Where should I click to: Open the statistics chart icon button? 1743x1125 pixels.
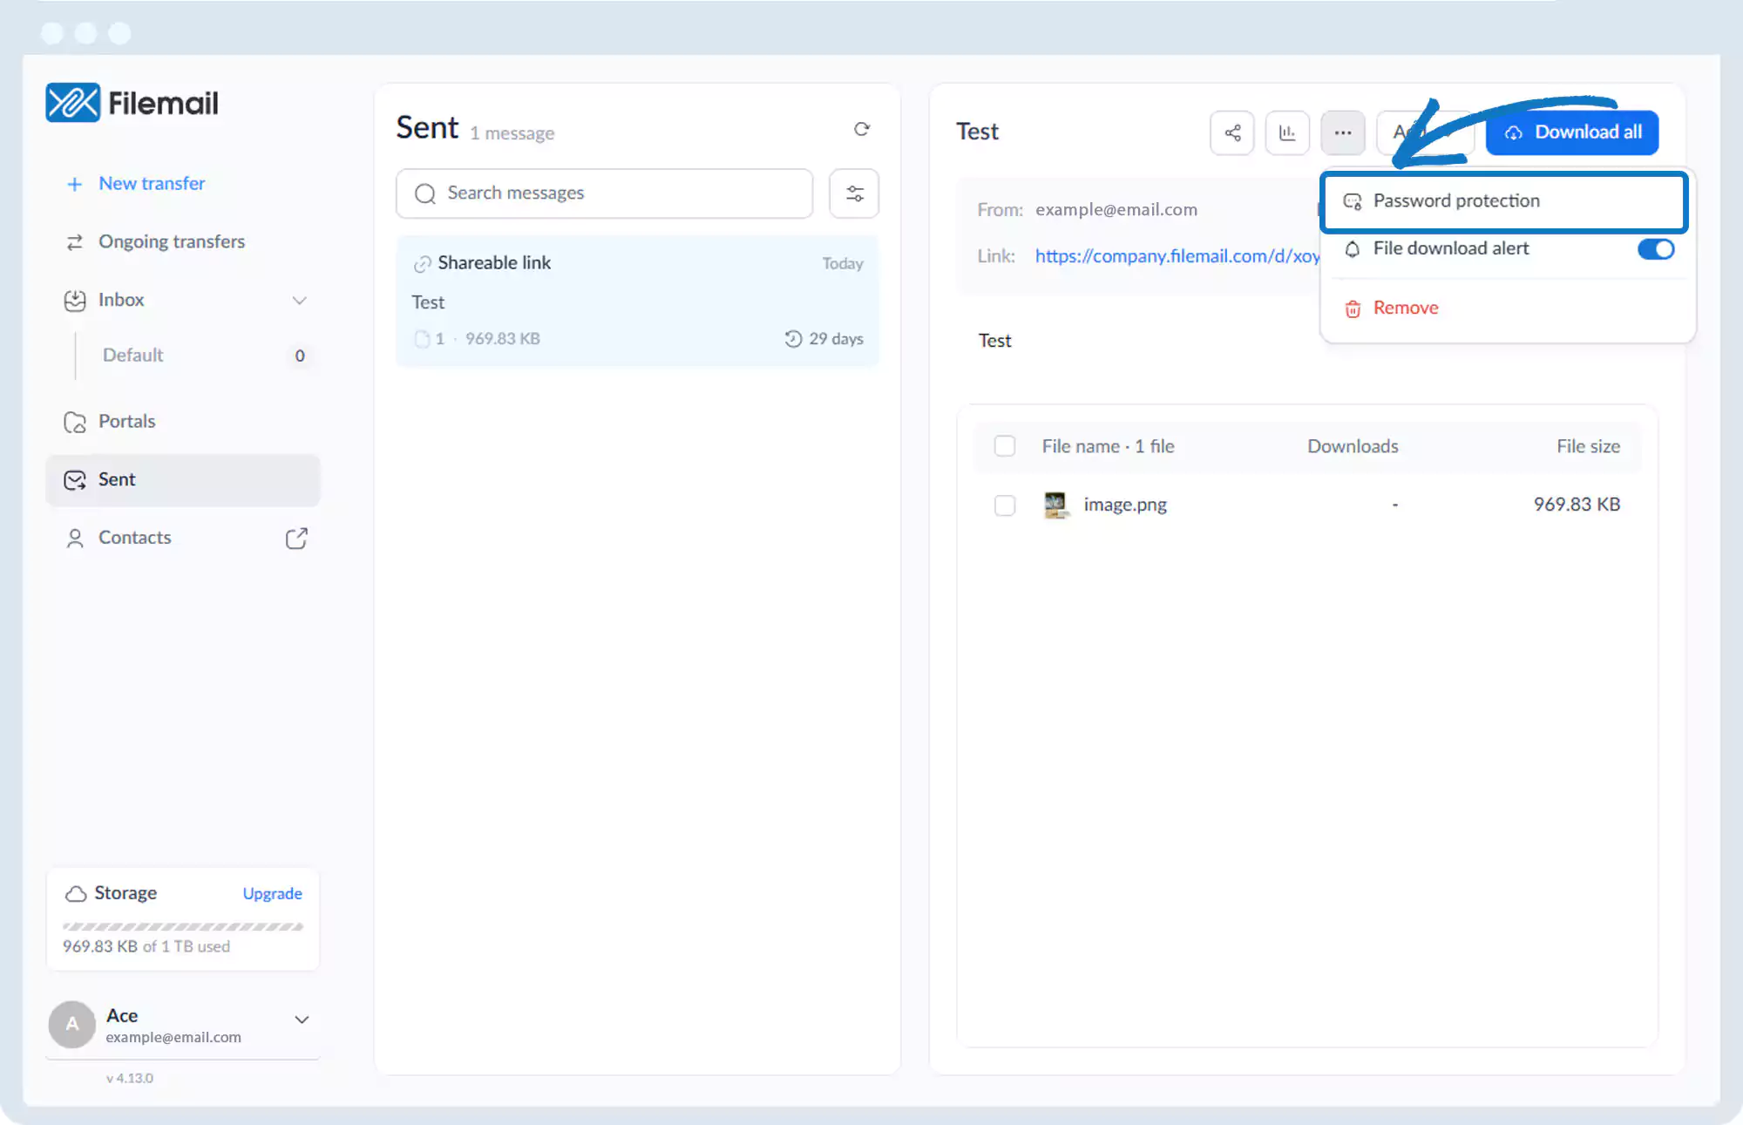1287,132
